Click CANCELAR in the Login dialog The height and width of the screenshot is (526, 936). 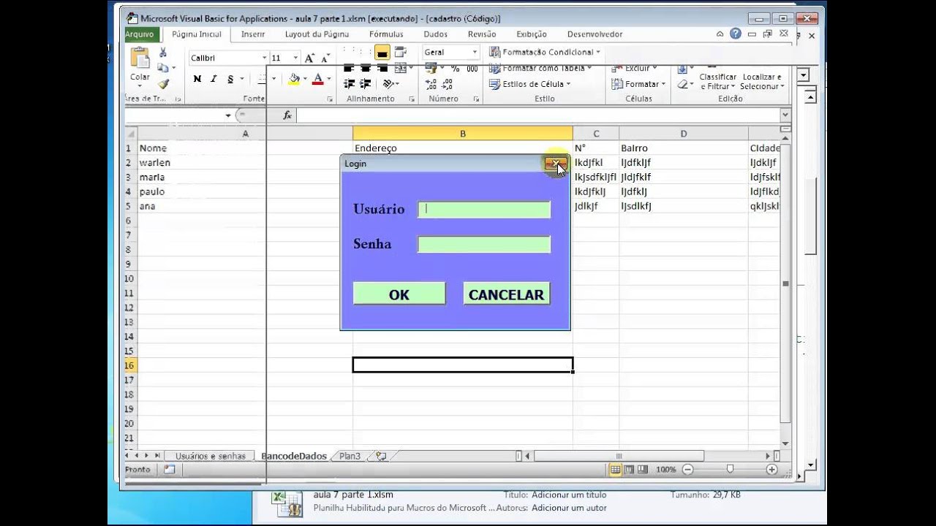point(506,294)
